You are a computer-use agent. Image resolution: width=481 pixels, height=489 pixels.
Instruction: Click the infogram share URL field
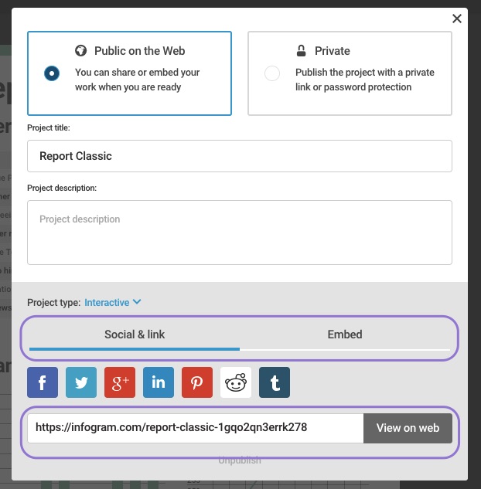195,428
